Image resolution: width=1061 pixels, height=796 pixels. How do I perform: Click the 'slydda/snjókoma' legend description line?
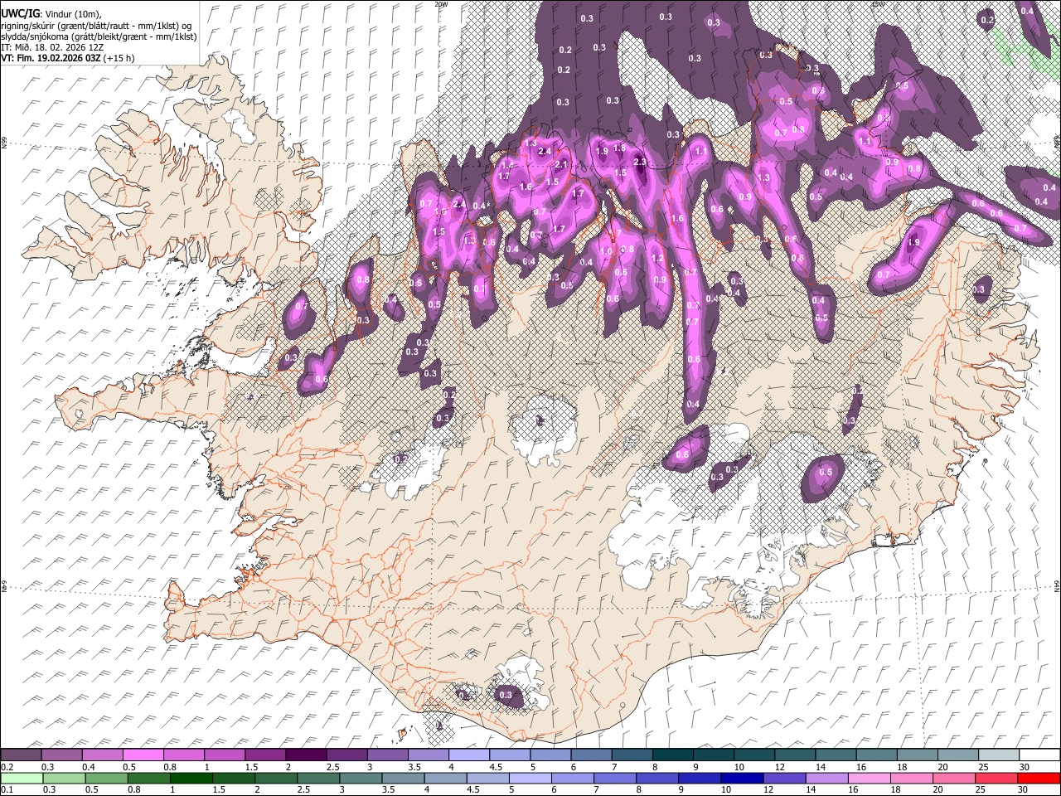tap(99, 36)
